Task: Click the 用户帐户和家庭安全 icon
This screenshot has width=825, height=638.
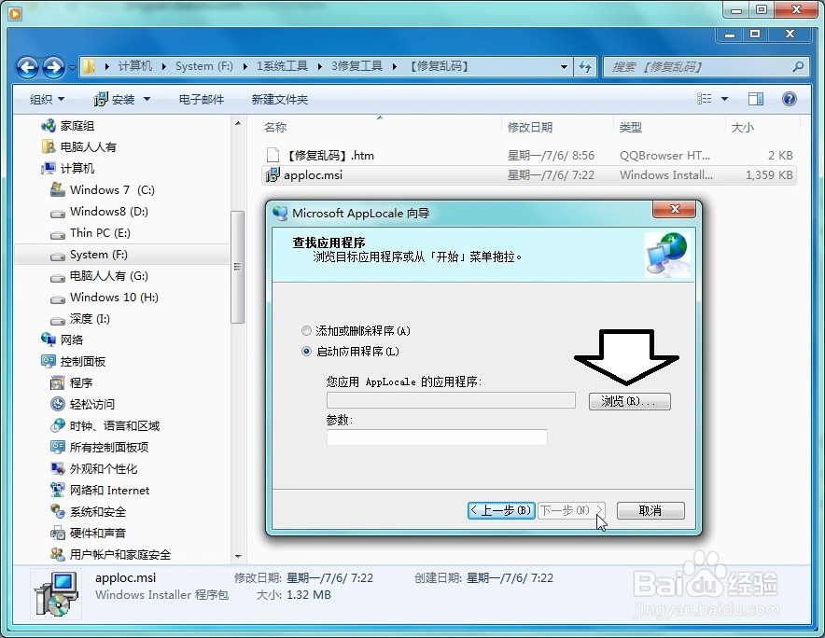Action: click(57, 554)
